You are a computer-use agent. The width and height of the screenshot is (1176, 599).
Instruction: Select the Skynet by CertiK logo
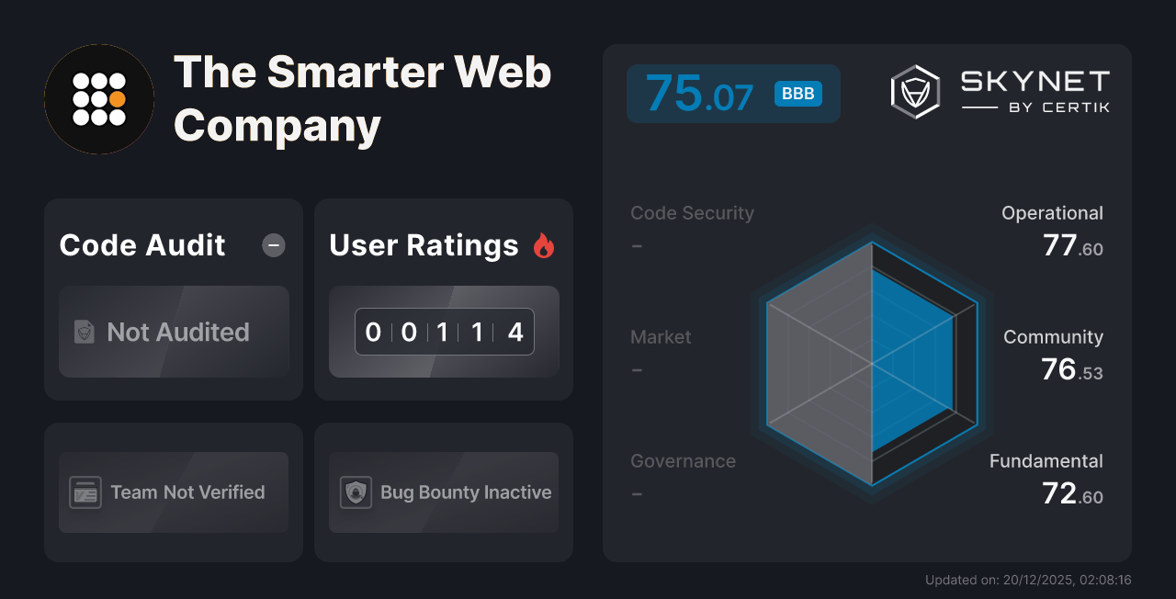click(x=1001, y=89)
